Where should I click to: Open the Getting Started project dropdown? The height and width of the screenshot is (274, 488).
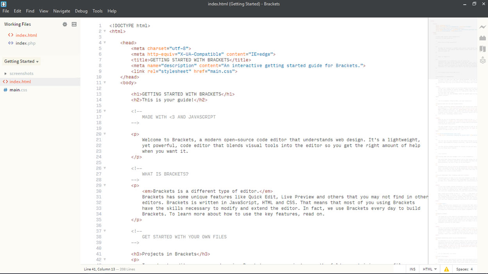[x=21, y=61]
